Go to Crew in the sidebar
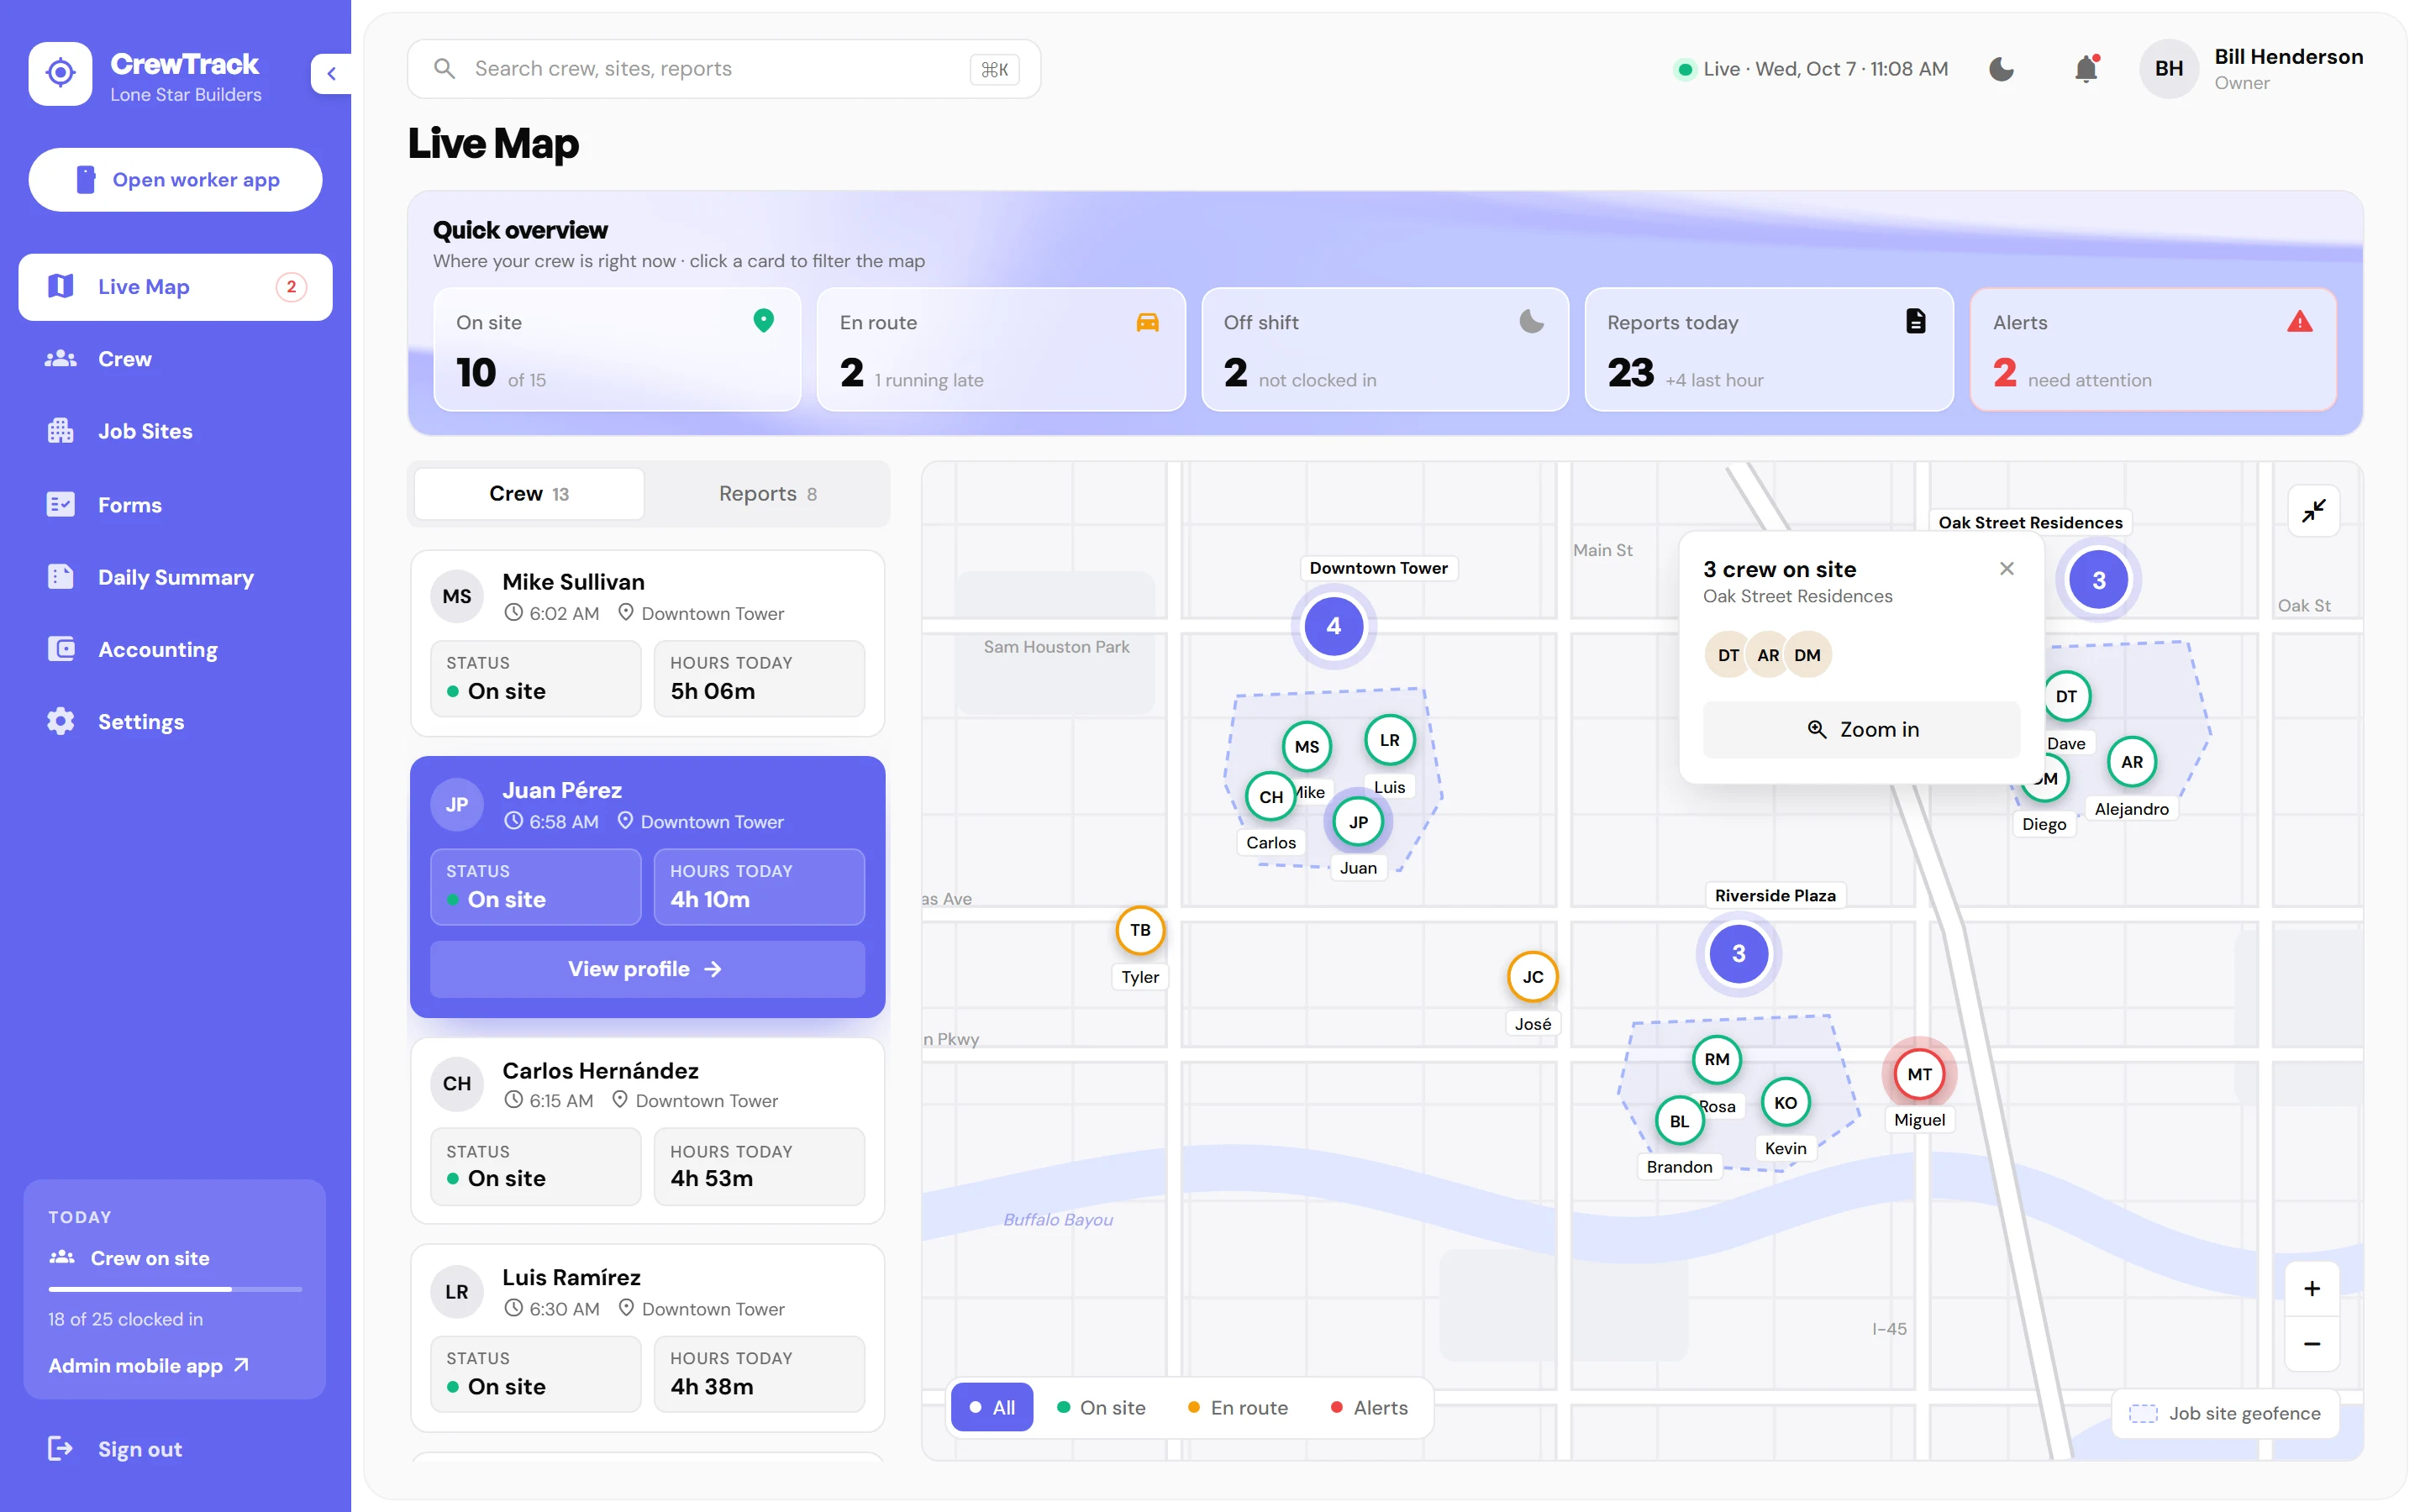Viewport: 2420px width, 1512px height. (176, 359)
